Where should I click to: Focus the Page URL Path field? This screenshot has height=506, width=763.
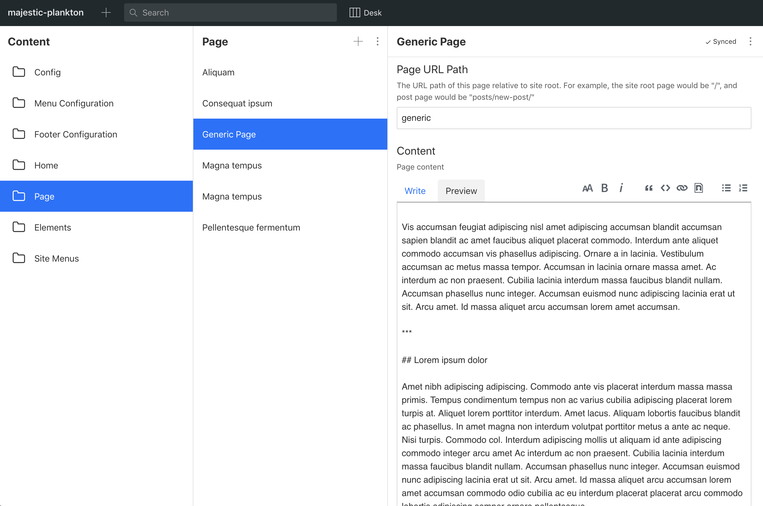[573, 118]
